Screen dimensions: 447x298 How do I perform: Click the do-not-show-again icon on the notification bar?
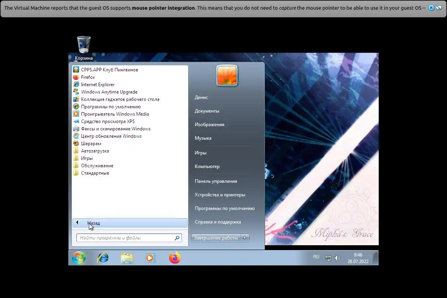(439, 8)
